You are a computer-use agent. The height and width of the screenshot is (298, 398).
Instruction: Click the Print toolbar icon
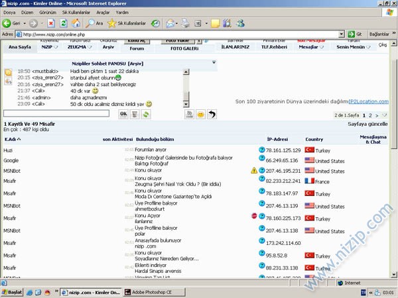[x=185, y=23]
